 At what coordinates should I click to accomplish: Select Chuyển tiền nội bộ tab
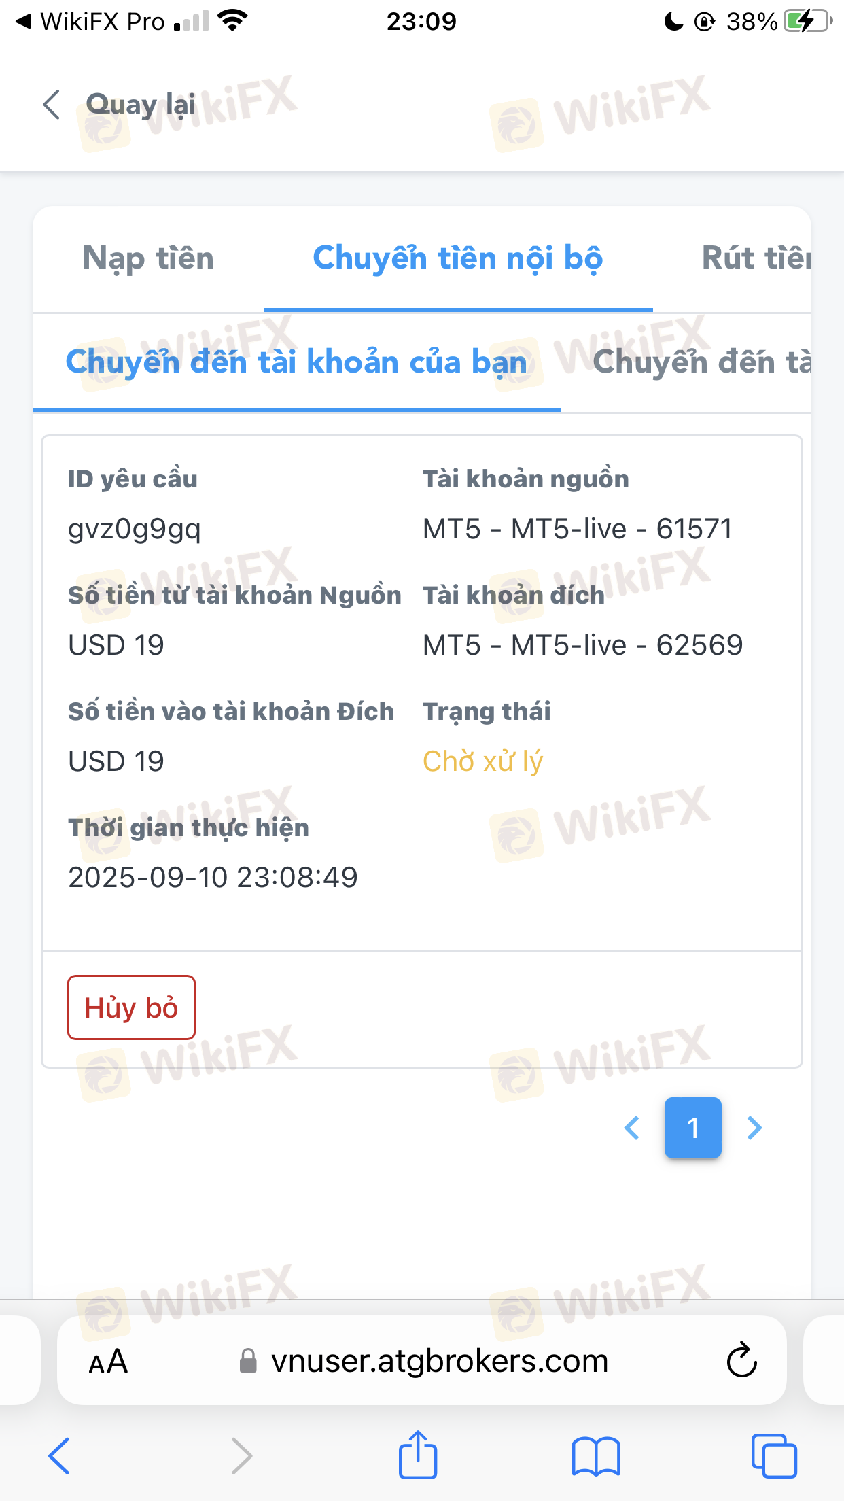click(458, 258)
